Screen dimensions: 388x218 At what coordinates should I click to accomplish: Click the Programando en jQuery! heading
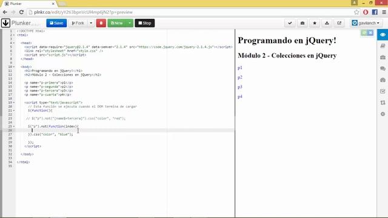(x=287, y=41)
